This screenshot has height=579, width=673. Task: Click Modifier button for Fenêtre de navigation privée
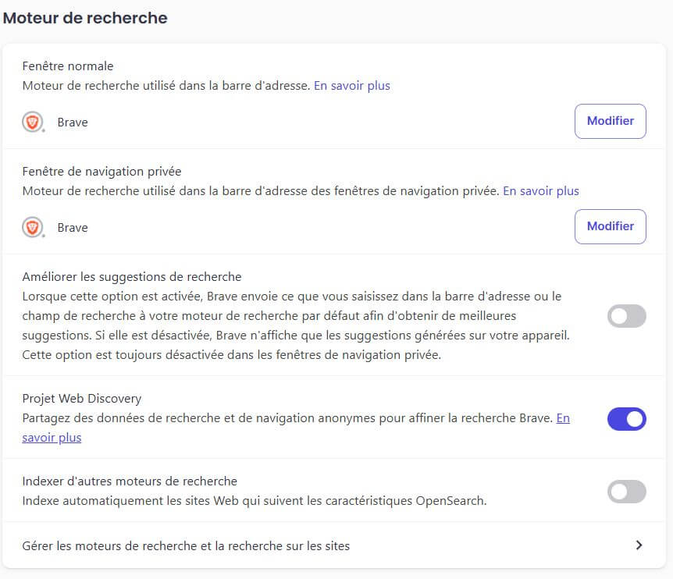click(x=610, y=226)
